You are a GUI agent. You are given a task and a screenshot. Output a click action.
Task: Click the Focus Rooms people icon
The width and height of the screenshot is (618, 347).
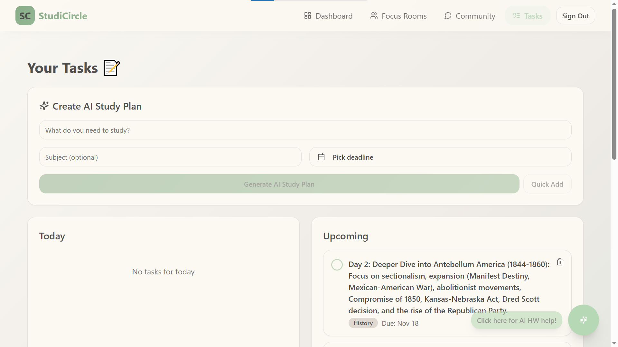374,15
